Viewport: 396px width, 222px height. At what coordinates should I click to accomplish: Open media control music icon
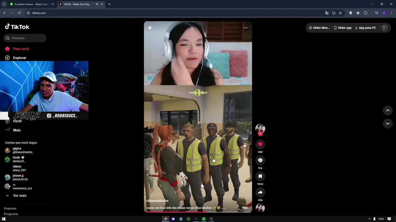click(377, 13)
